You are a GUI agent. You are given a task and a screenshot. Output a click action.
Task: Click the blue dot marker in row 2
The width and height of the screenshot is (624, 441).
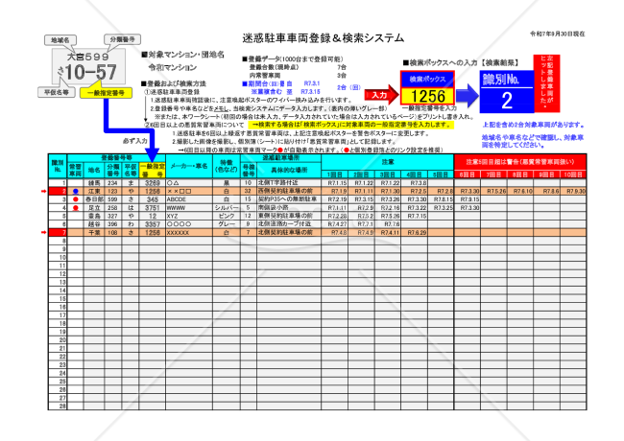(x=76, y=192)
